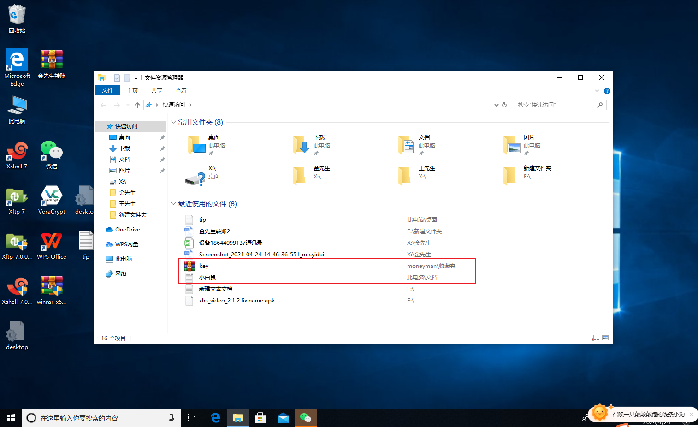The height and width of the screenshot is (427, 698).
Task: Click the Quick access search box
Action: click(556, 105)
